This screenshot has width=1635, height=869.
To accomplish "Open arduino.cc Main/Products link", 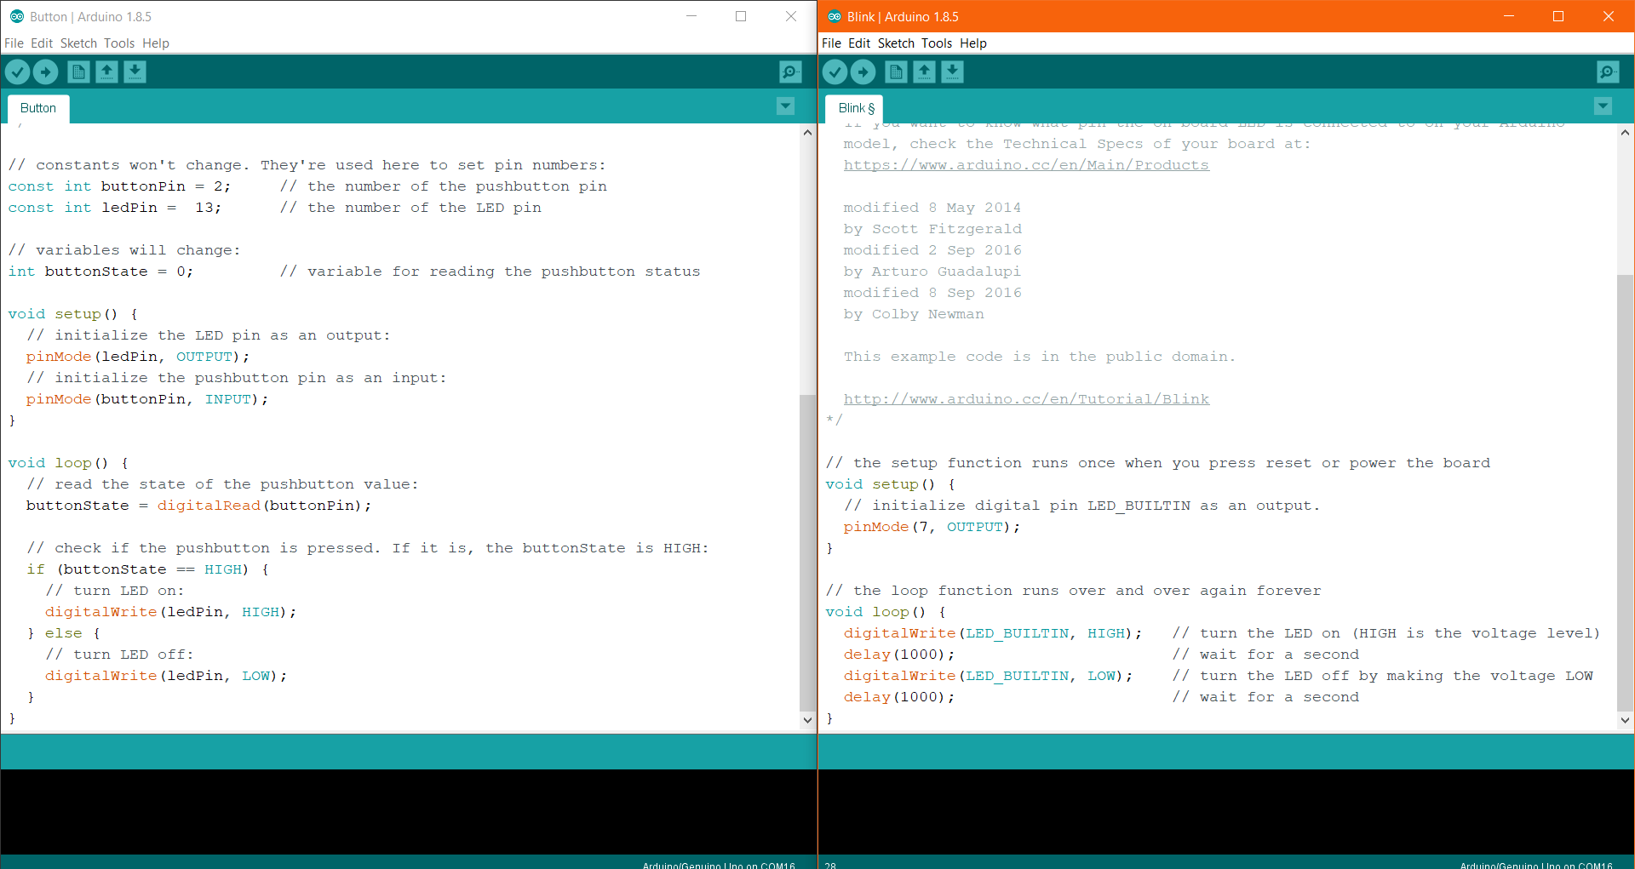I will coord(1026,165).
